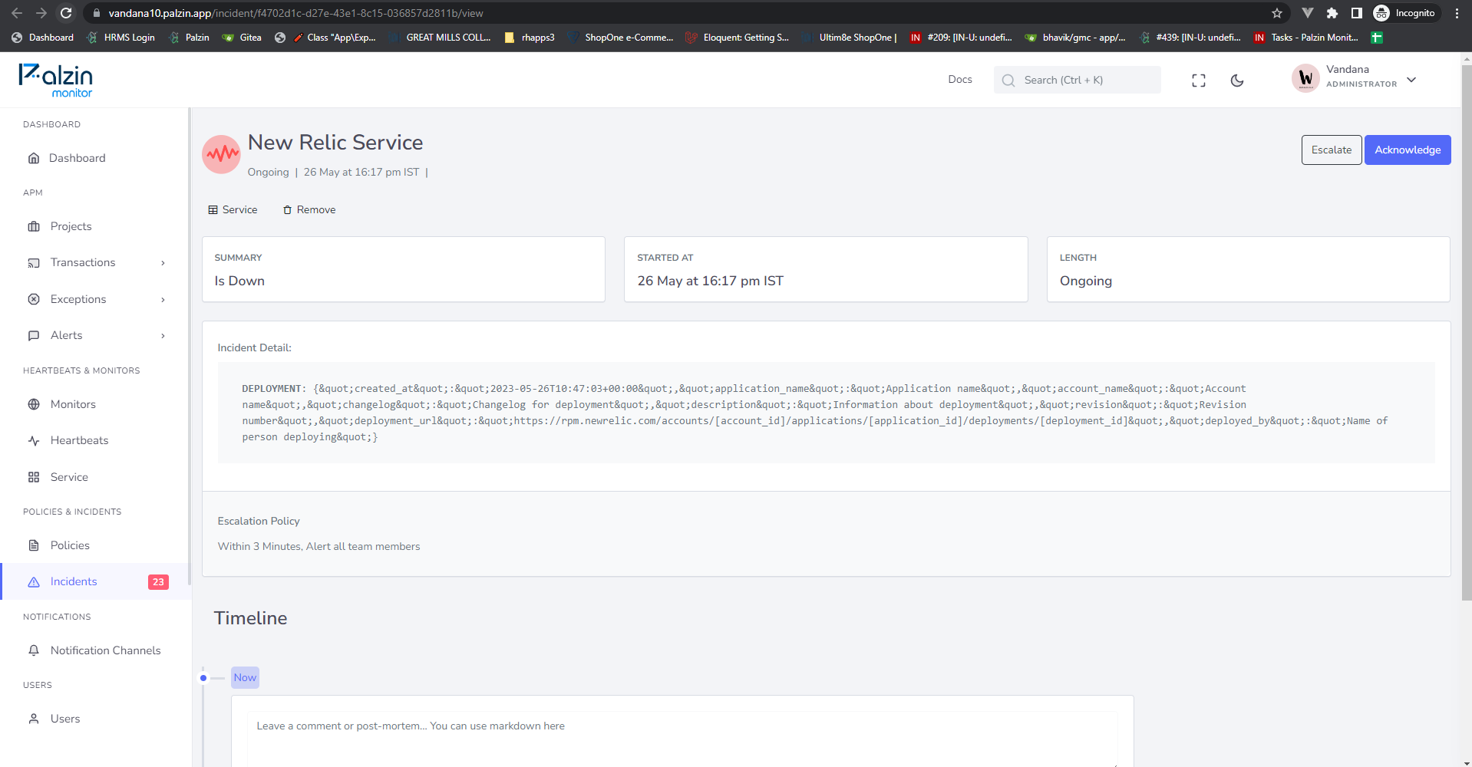Image resolution: width=1472 pixels, height=767 pixels.
Task: Click the Alerts chat icon
Action: point(34,335)
